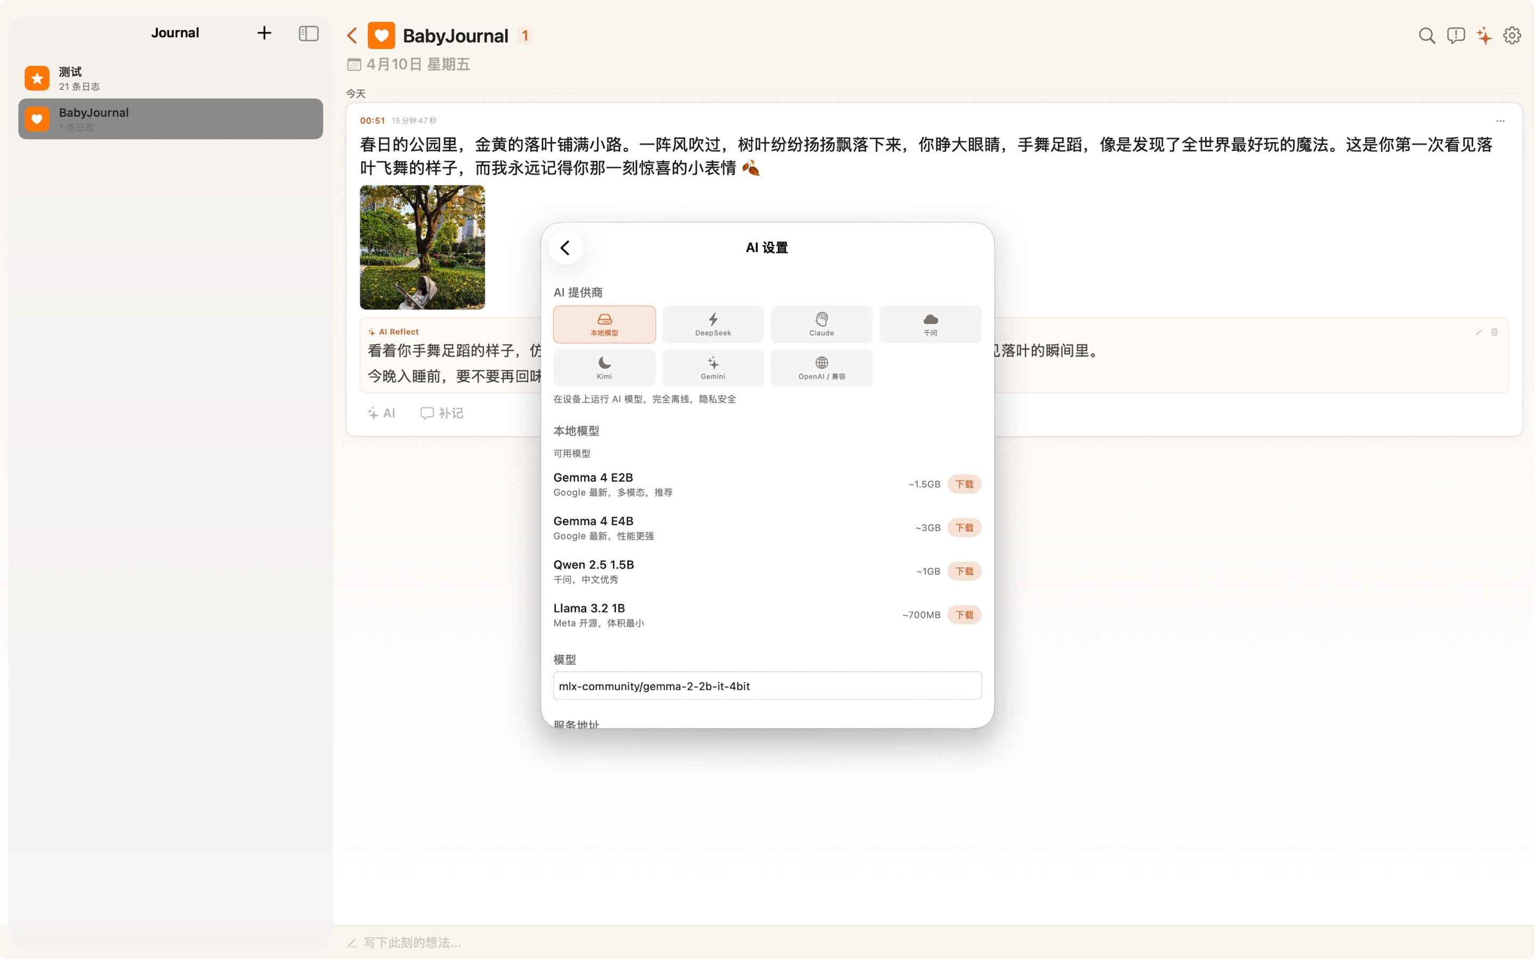Download the Qwen 2.5 1.5B model
This screenshot has height=959, width=1535.
[x=964, y=571]
